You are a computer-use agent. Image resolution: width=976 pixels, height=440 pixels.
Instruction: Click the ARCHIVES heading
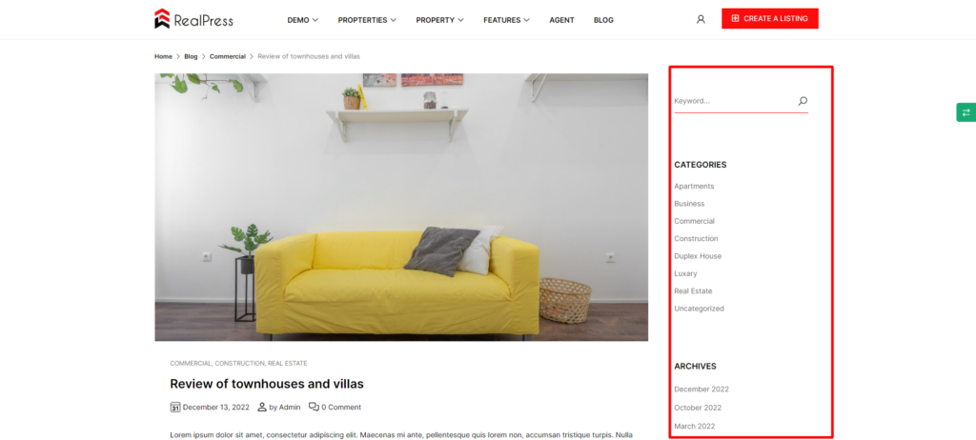click(x=695, y=367)
